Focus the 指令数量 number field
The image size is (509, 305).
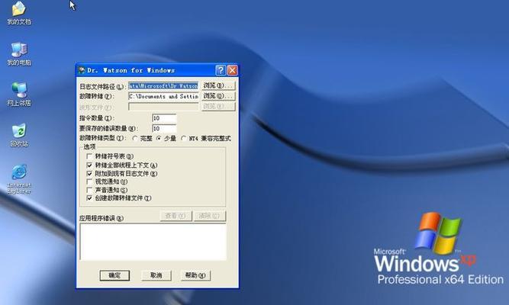pos(164,118)
